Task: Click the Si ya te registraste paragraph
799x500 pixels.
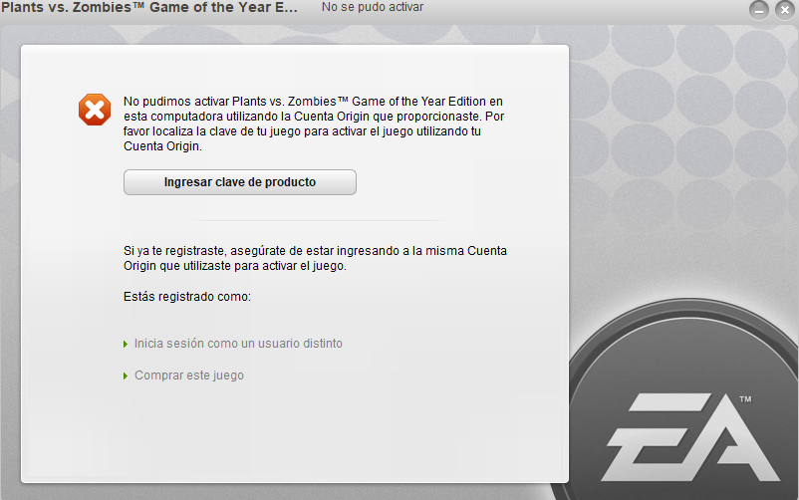Action: tap(315, 258)
